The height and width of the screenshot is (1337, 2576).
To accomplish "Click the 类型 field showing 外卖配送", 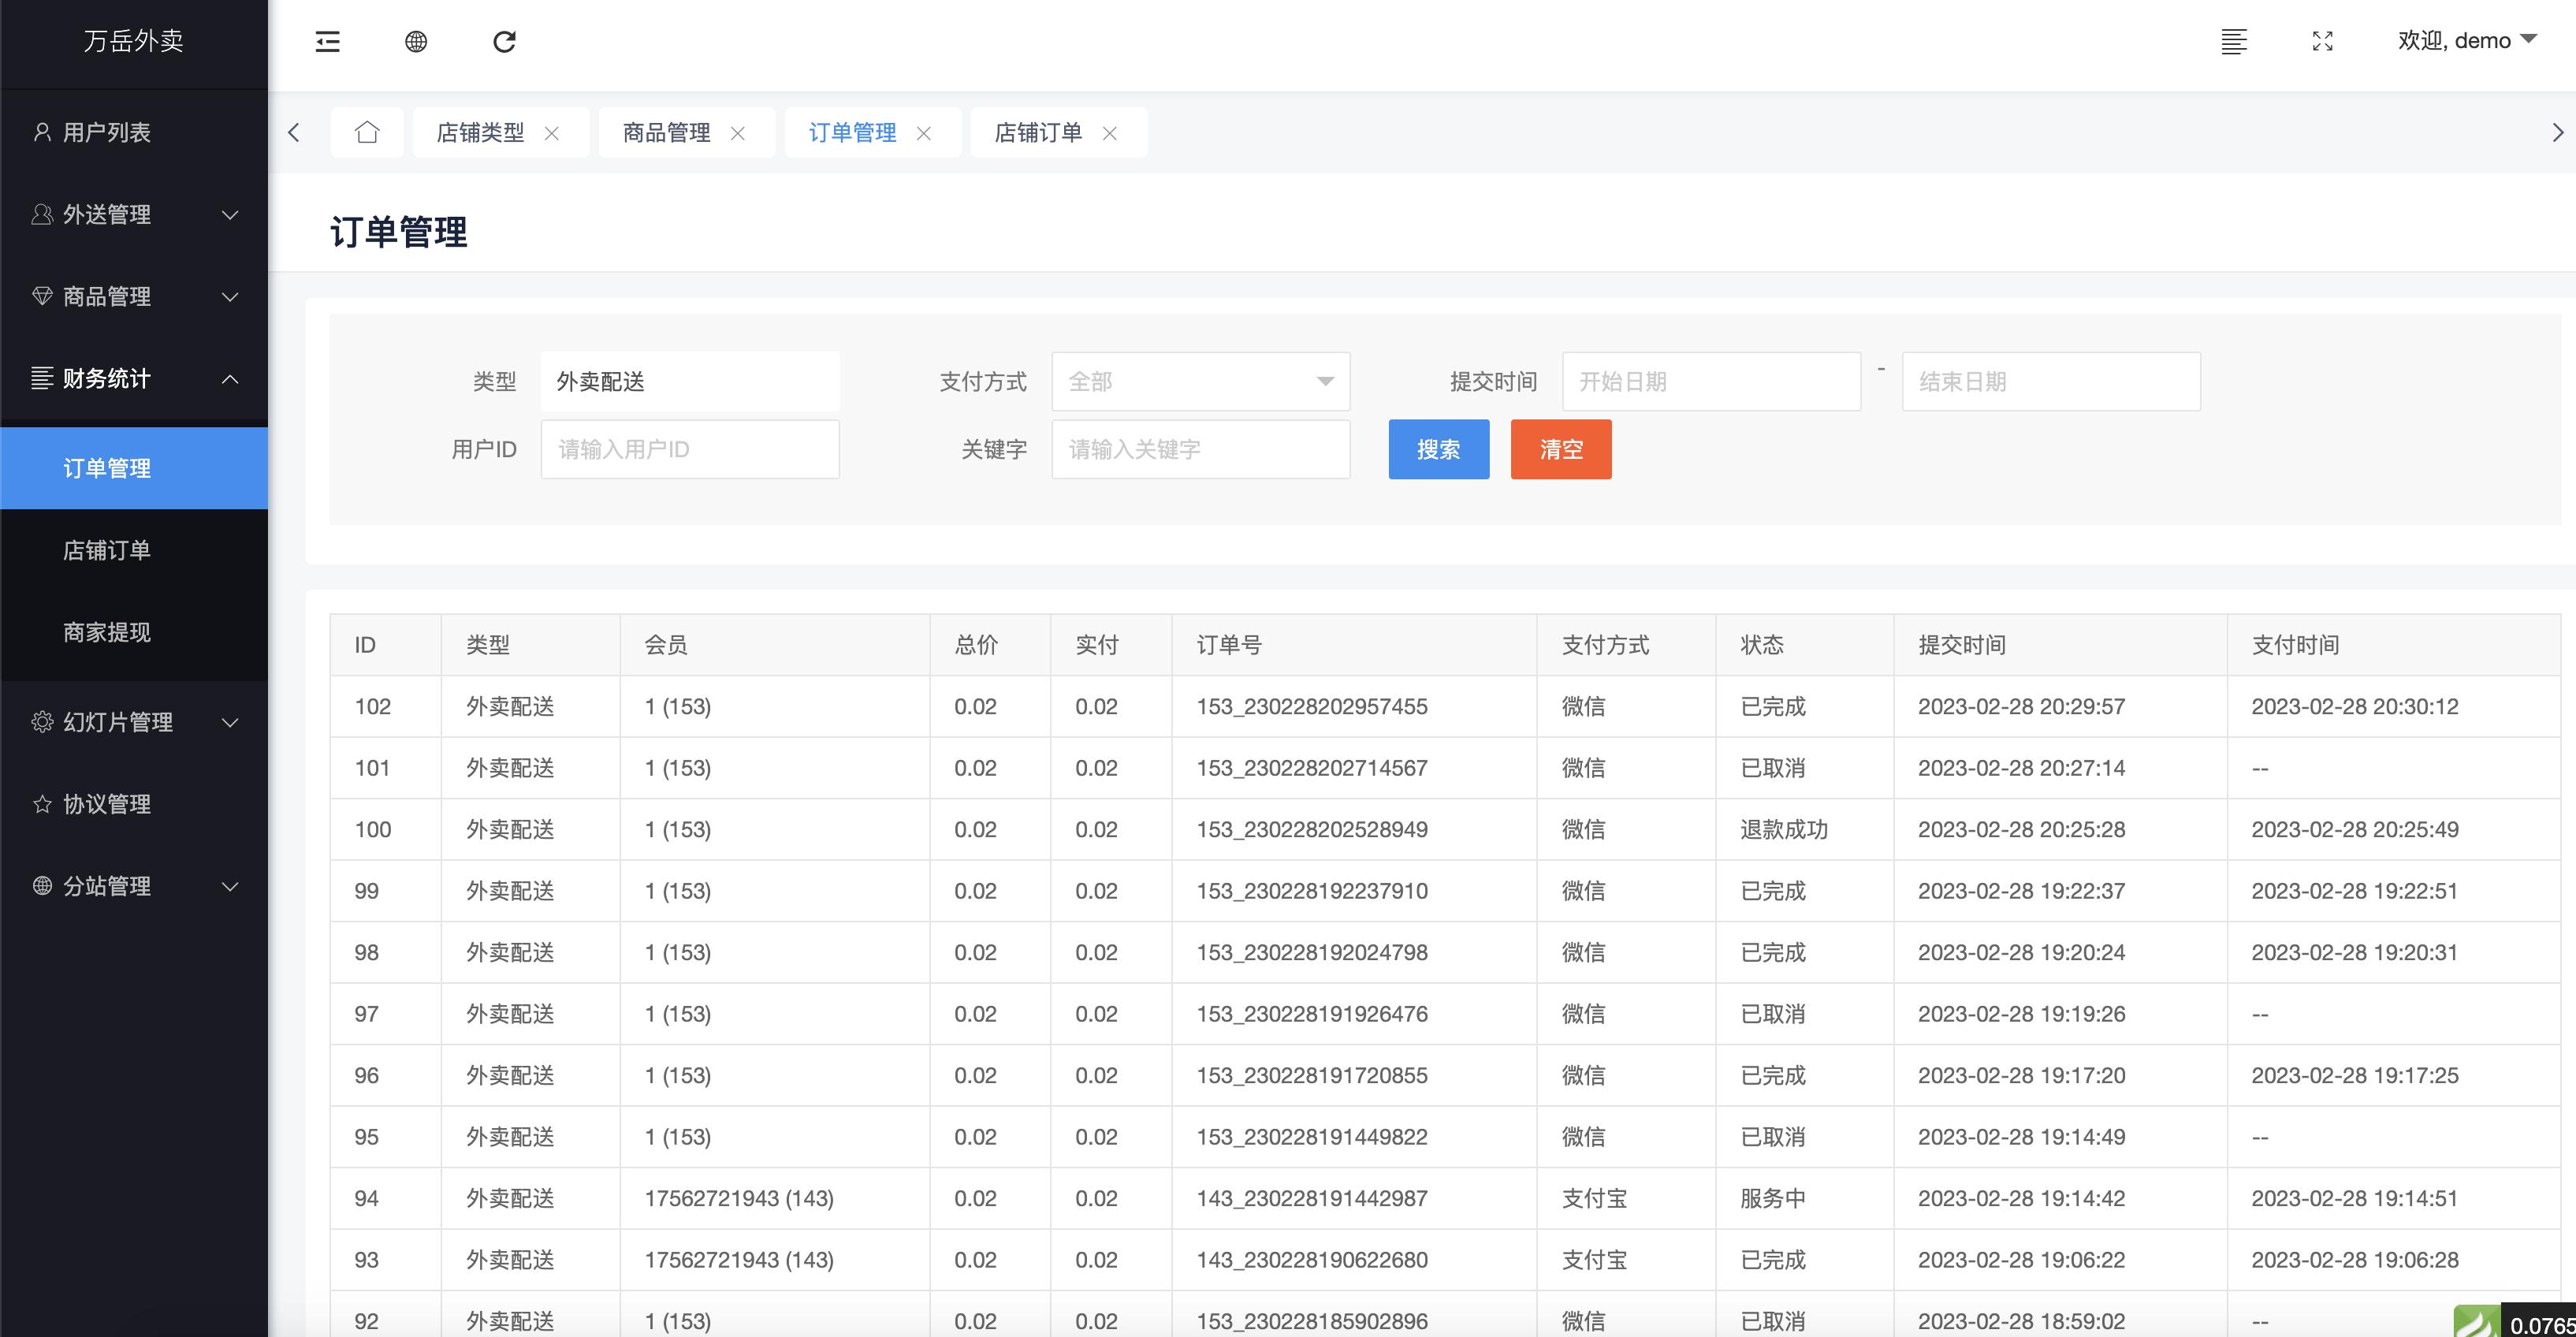I will (x=690, y=381).
